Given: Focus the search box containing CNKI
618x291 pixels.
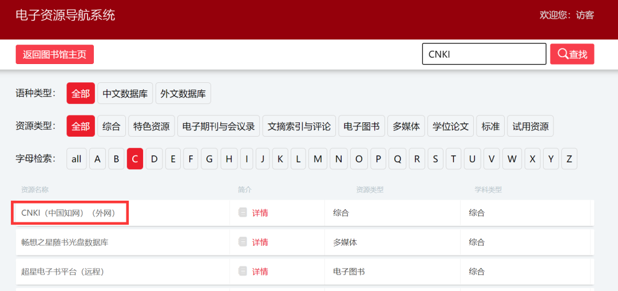Looking at the screenshot, I should (x=484, y=54).
